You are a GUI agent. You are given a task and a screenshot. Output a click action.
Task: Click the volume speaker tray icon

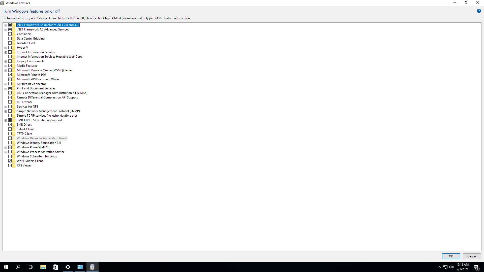coord(451,267)
